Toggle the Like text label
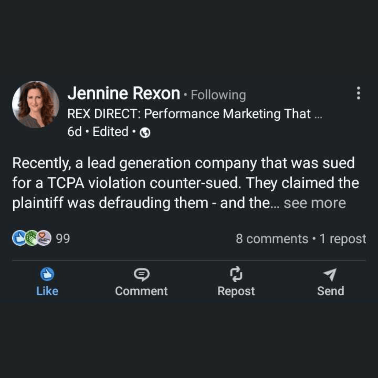The image size is (378, 378). click(x=47, y=291)
